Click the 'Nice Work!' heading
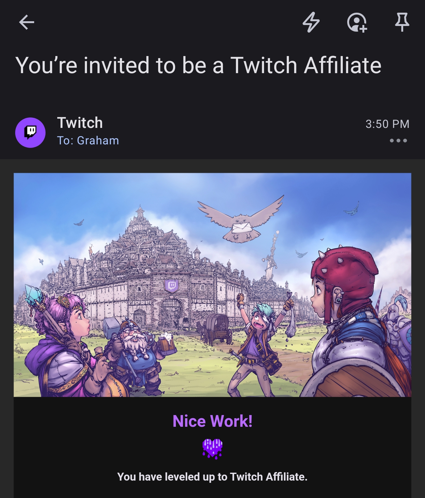Image resolution: width=425 pixels, height=498 pixels. click(212, 421)
